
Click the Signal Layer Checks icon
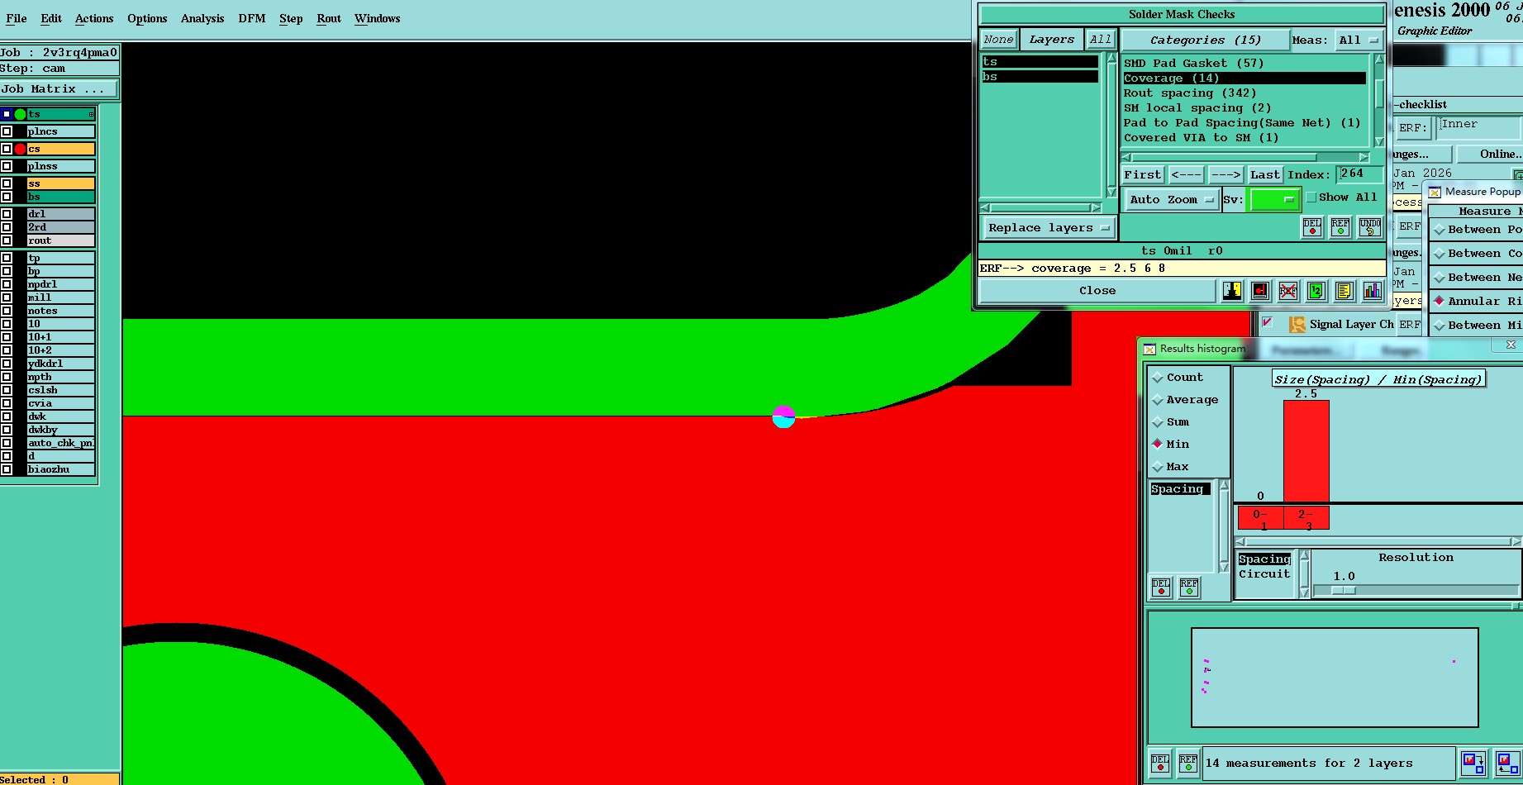[x=1297, y=325]
